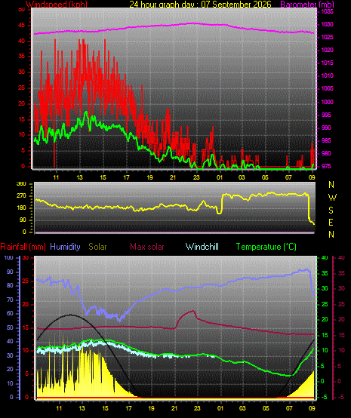This screenshot has width=351, height=418.
Task: Click the Max solar legend label
Action: (147, 247)
